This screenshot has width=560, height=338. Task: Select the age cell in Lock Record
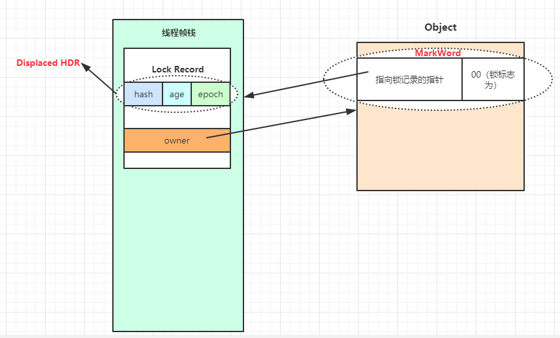click(x=177, y=94)
